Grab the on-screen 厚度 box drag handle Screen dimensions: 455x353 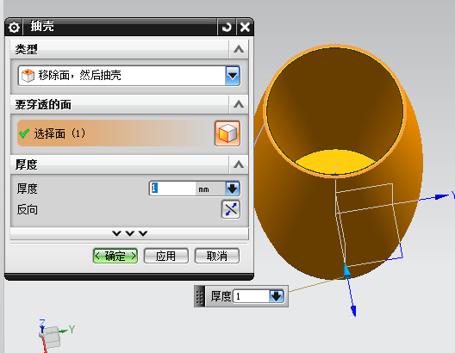pos(199,296)
